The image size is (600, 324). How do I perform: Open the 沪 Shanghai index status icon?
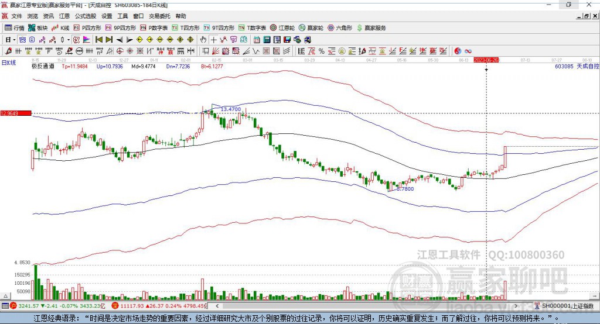click(x=14, y=306)
